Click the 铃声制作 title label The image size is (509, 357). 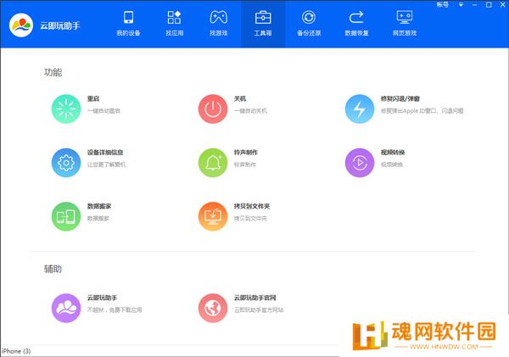[x=246, y=153]
